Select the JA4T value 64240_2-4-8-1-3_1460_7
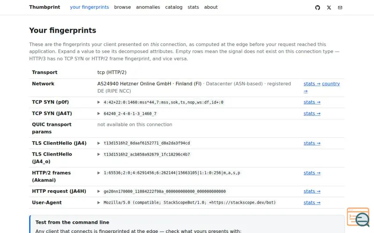The image size is (374, 233). point(130,114)
